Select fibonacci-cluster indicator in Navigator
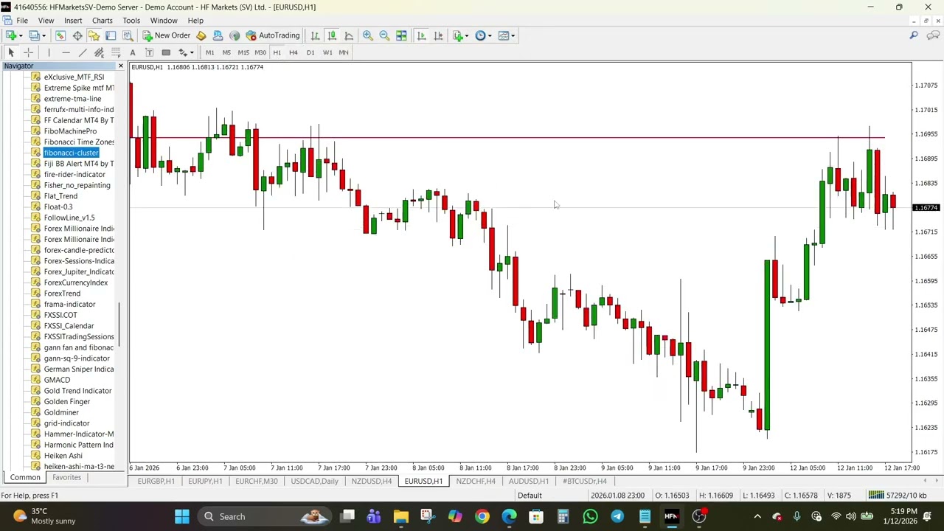 (x=71, y=153)
